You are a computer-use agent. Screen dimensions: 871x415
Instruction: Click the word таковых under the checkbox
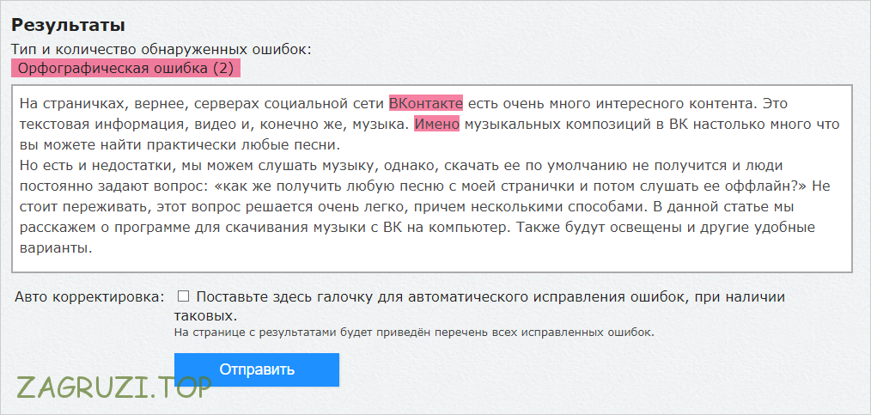(x=206, y=316)
